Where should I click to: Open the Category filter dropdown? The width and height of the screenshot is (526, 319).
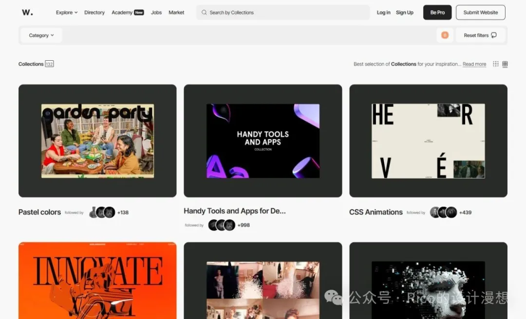point(41,35)
